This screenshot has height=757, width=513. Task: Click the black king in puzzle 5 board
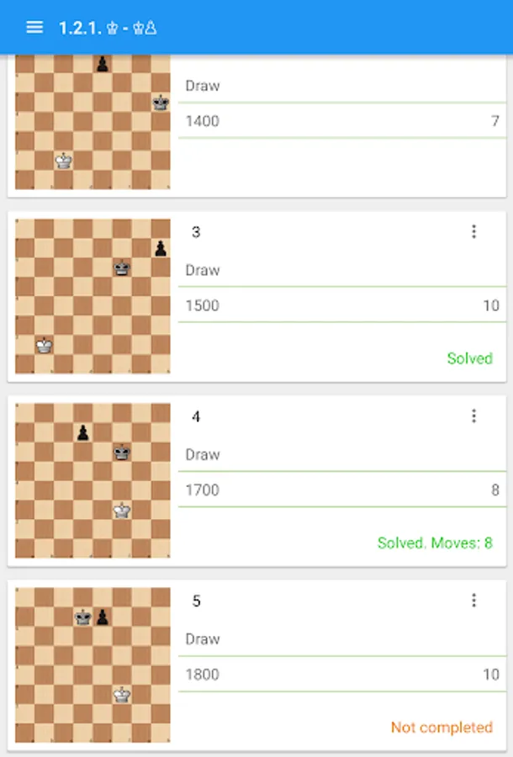83,617
